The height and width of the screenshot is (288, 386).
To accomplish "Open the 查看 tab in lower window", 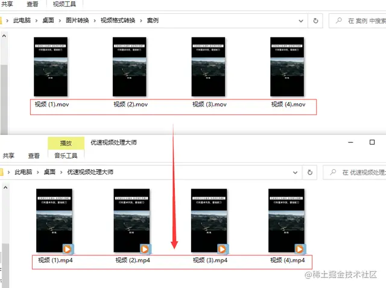I will (x=34, y=155).
